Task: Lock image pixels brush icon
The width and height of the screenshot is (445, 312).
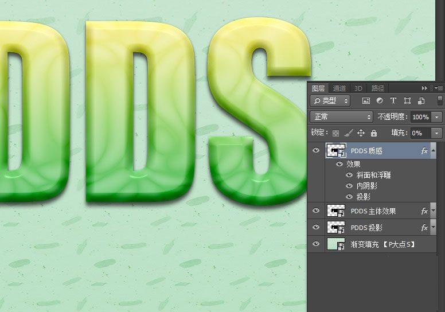Action: pos(349,133)
